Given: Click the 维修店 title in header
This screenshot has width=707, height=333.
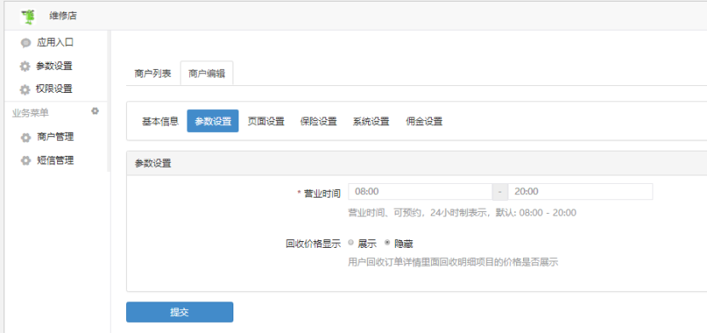Looking at the screenshot, I should (63, 16).
